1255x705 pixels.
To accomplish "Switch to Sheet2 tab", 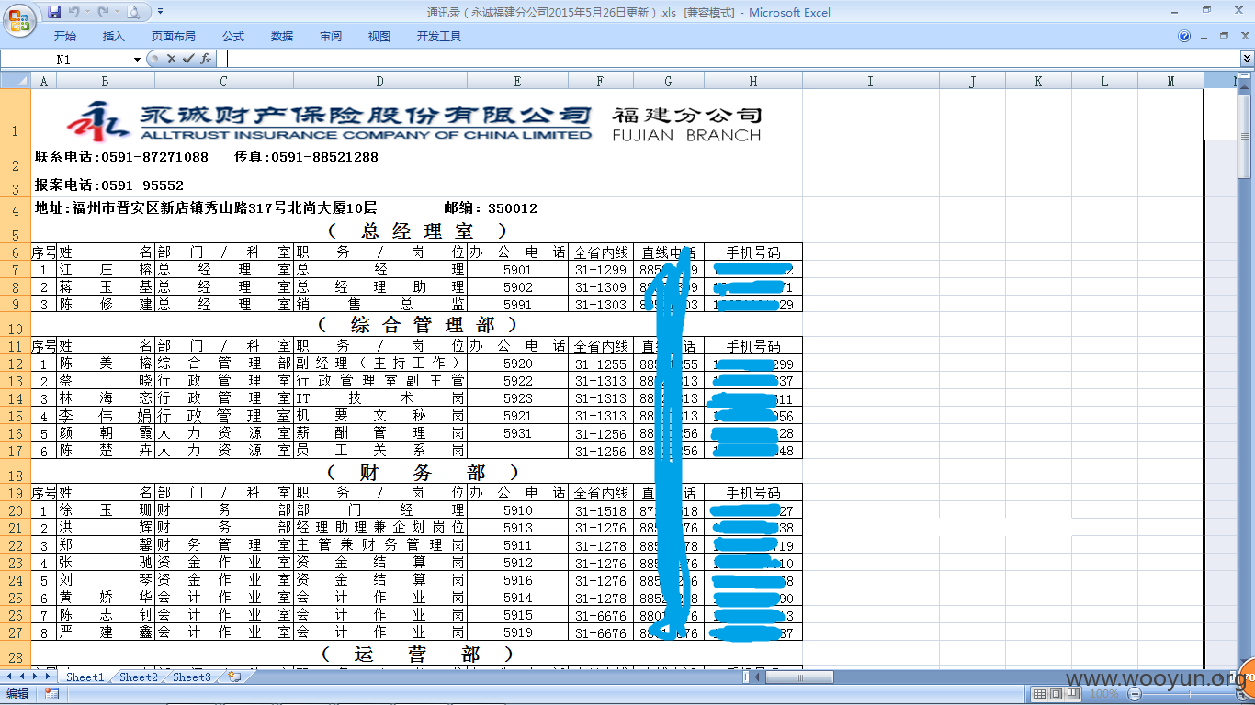I will tap(139, 677).
